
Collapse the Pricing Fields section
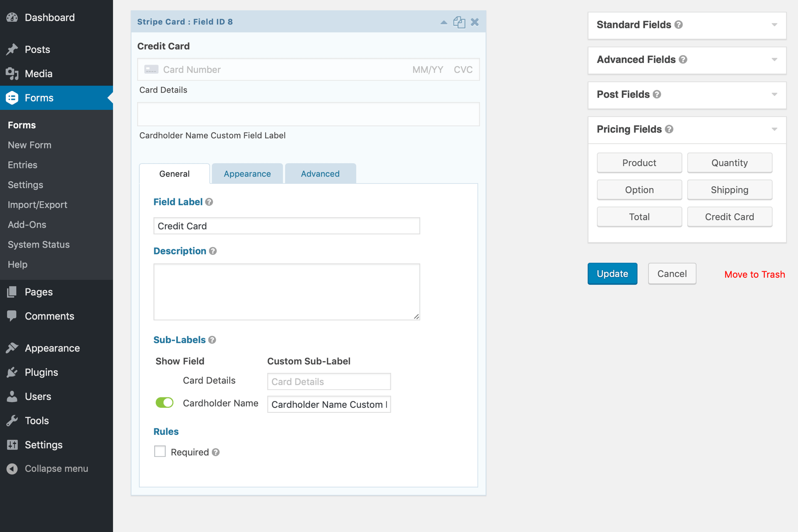[x=774, y=129]
